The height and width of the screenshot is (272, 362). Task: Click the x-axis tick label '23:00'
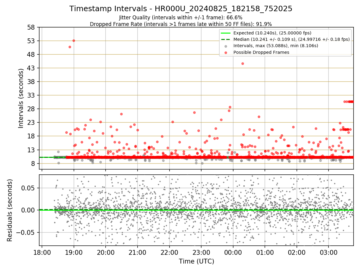pyautogui.click(x=201, y=252)
